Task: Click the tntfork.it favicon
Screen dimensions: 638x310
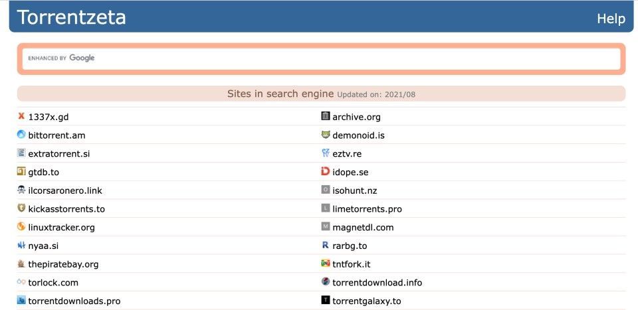Action: coord(325,264)
